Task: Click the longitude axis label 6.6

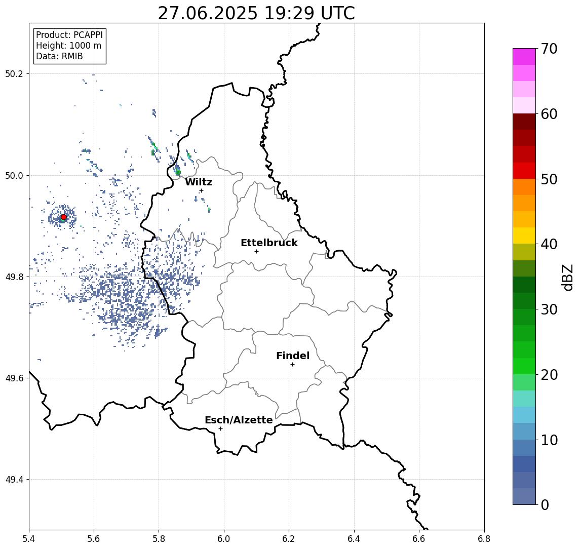Action: [419, 539]
